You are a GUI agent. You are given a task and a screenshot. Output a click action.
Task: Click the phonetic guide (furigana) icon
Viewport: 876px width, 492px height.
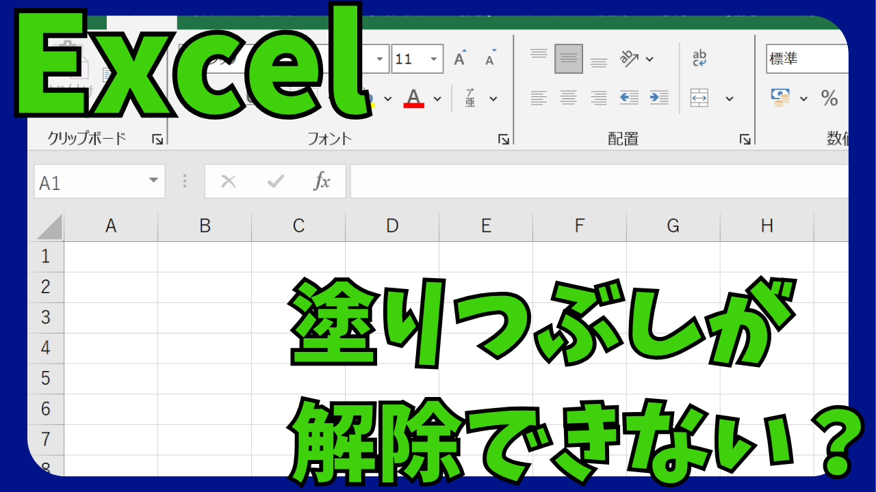[471, 98]
